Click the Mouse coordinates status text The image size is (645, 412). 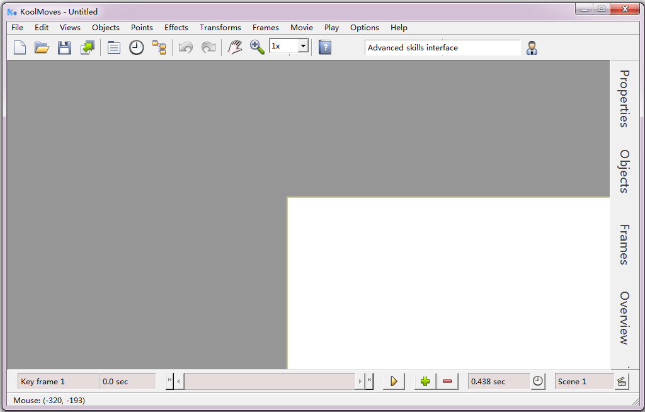[x=49, y=401]
